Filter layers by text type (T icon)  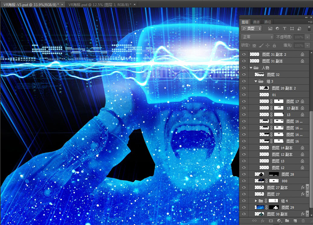coord(285,29)
